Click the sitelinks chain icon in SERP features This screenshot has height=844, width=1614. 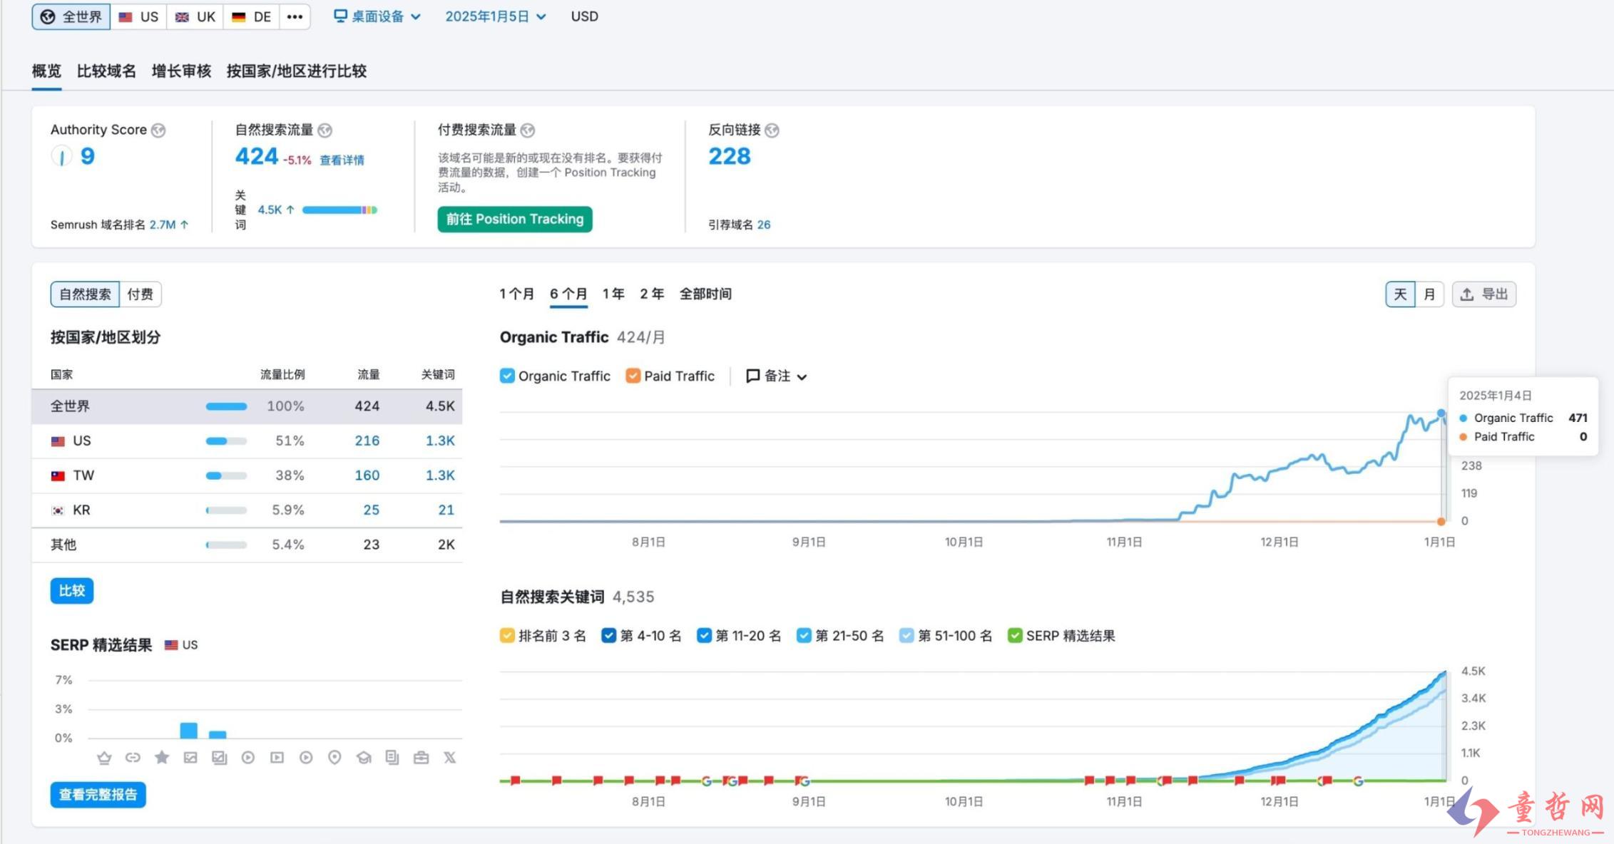coord(133,758)
